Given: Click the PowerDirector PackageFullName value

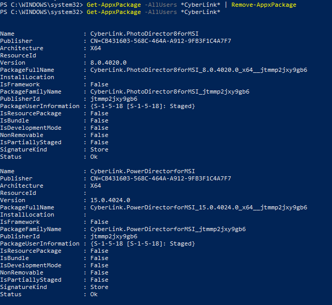Looking at the screenshot, I should pos(199,207).
